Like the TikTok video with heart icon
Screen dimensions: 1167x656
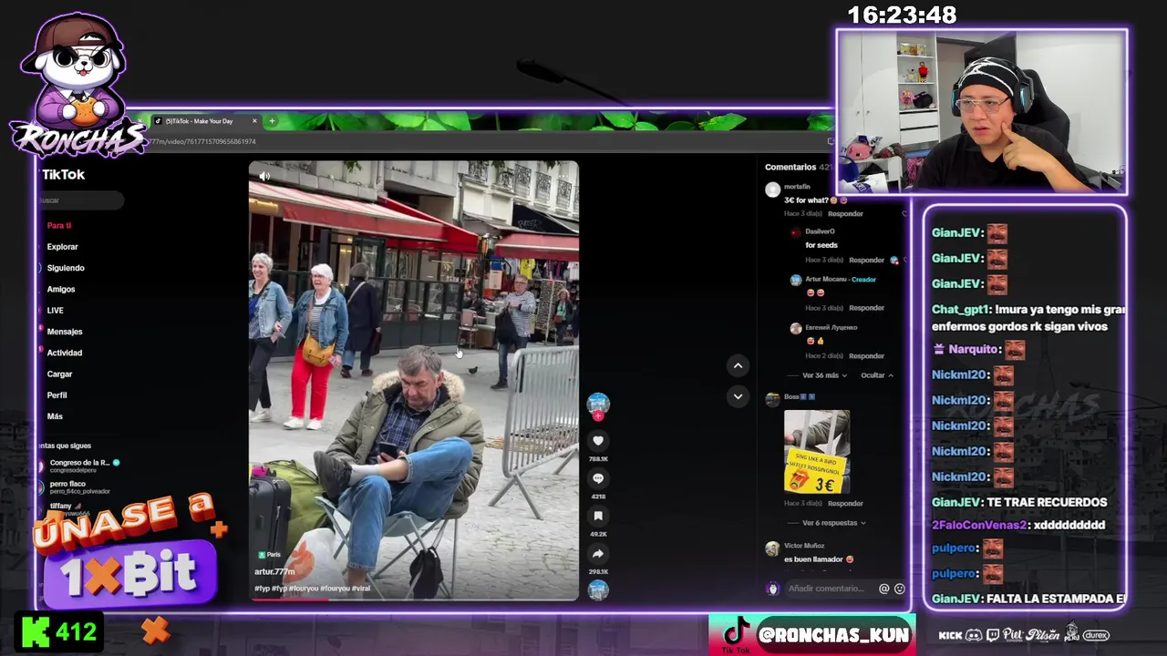598,441
